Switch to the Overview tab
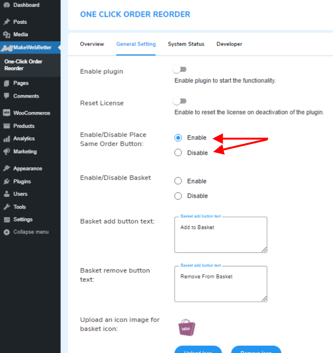Screen dimensions: 333x353 [92, 44]
